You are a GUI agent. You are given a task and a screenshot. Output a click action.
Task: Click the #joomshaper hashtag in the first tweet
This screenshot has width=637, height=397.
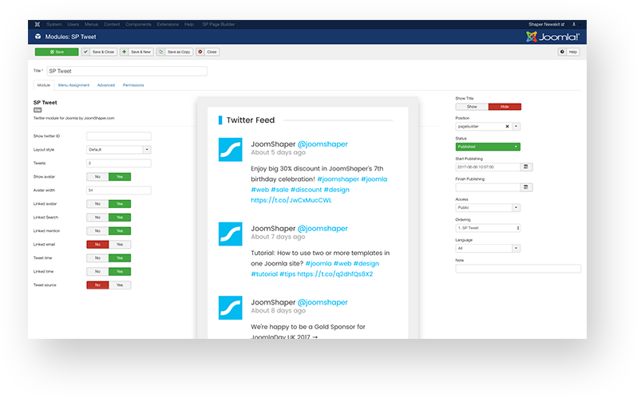[338, 179]
